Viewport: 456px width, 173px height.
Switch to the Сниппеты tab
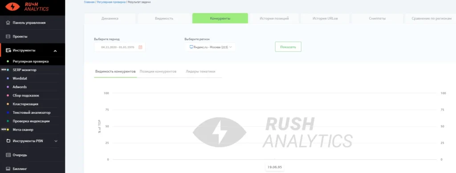pos(378,18)
